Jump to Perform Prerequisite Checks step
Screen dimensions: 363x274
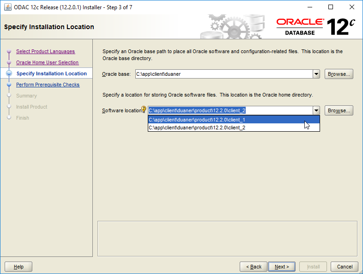[48, 85]
